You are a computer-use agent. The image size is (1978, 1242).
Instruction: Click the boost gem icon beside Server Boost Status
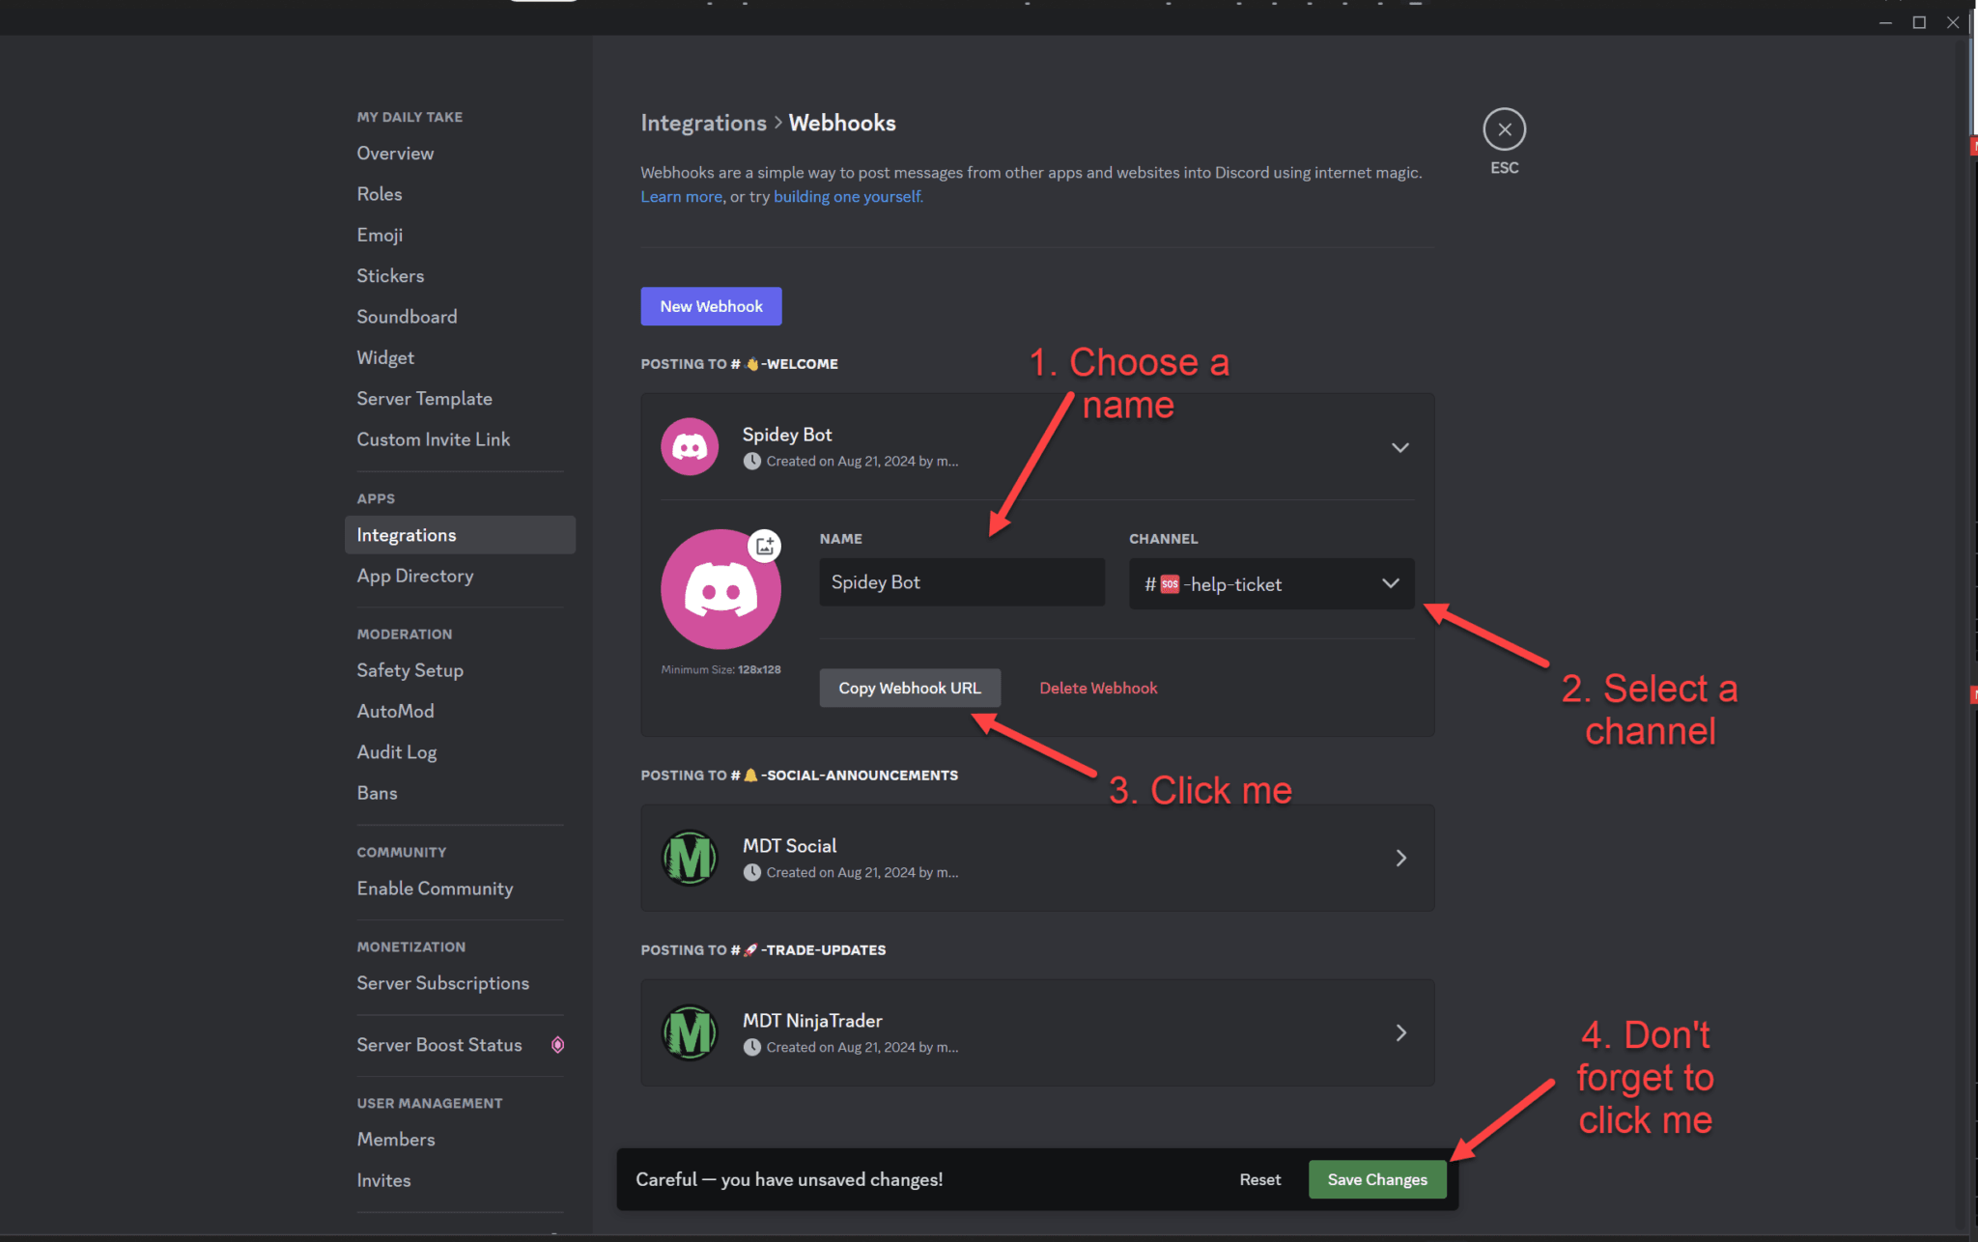pos(557,1044)
